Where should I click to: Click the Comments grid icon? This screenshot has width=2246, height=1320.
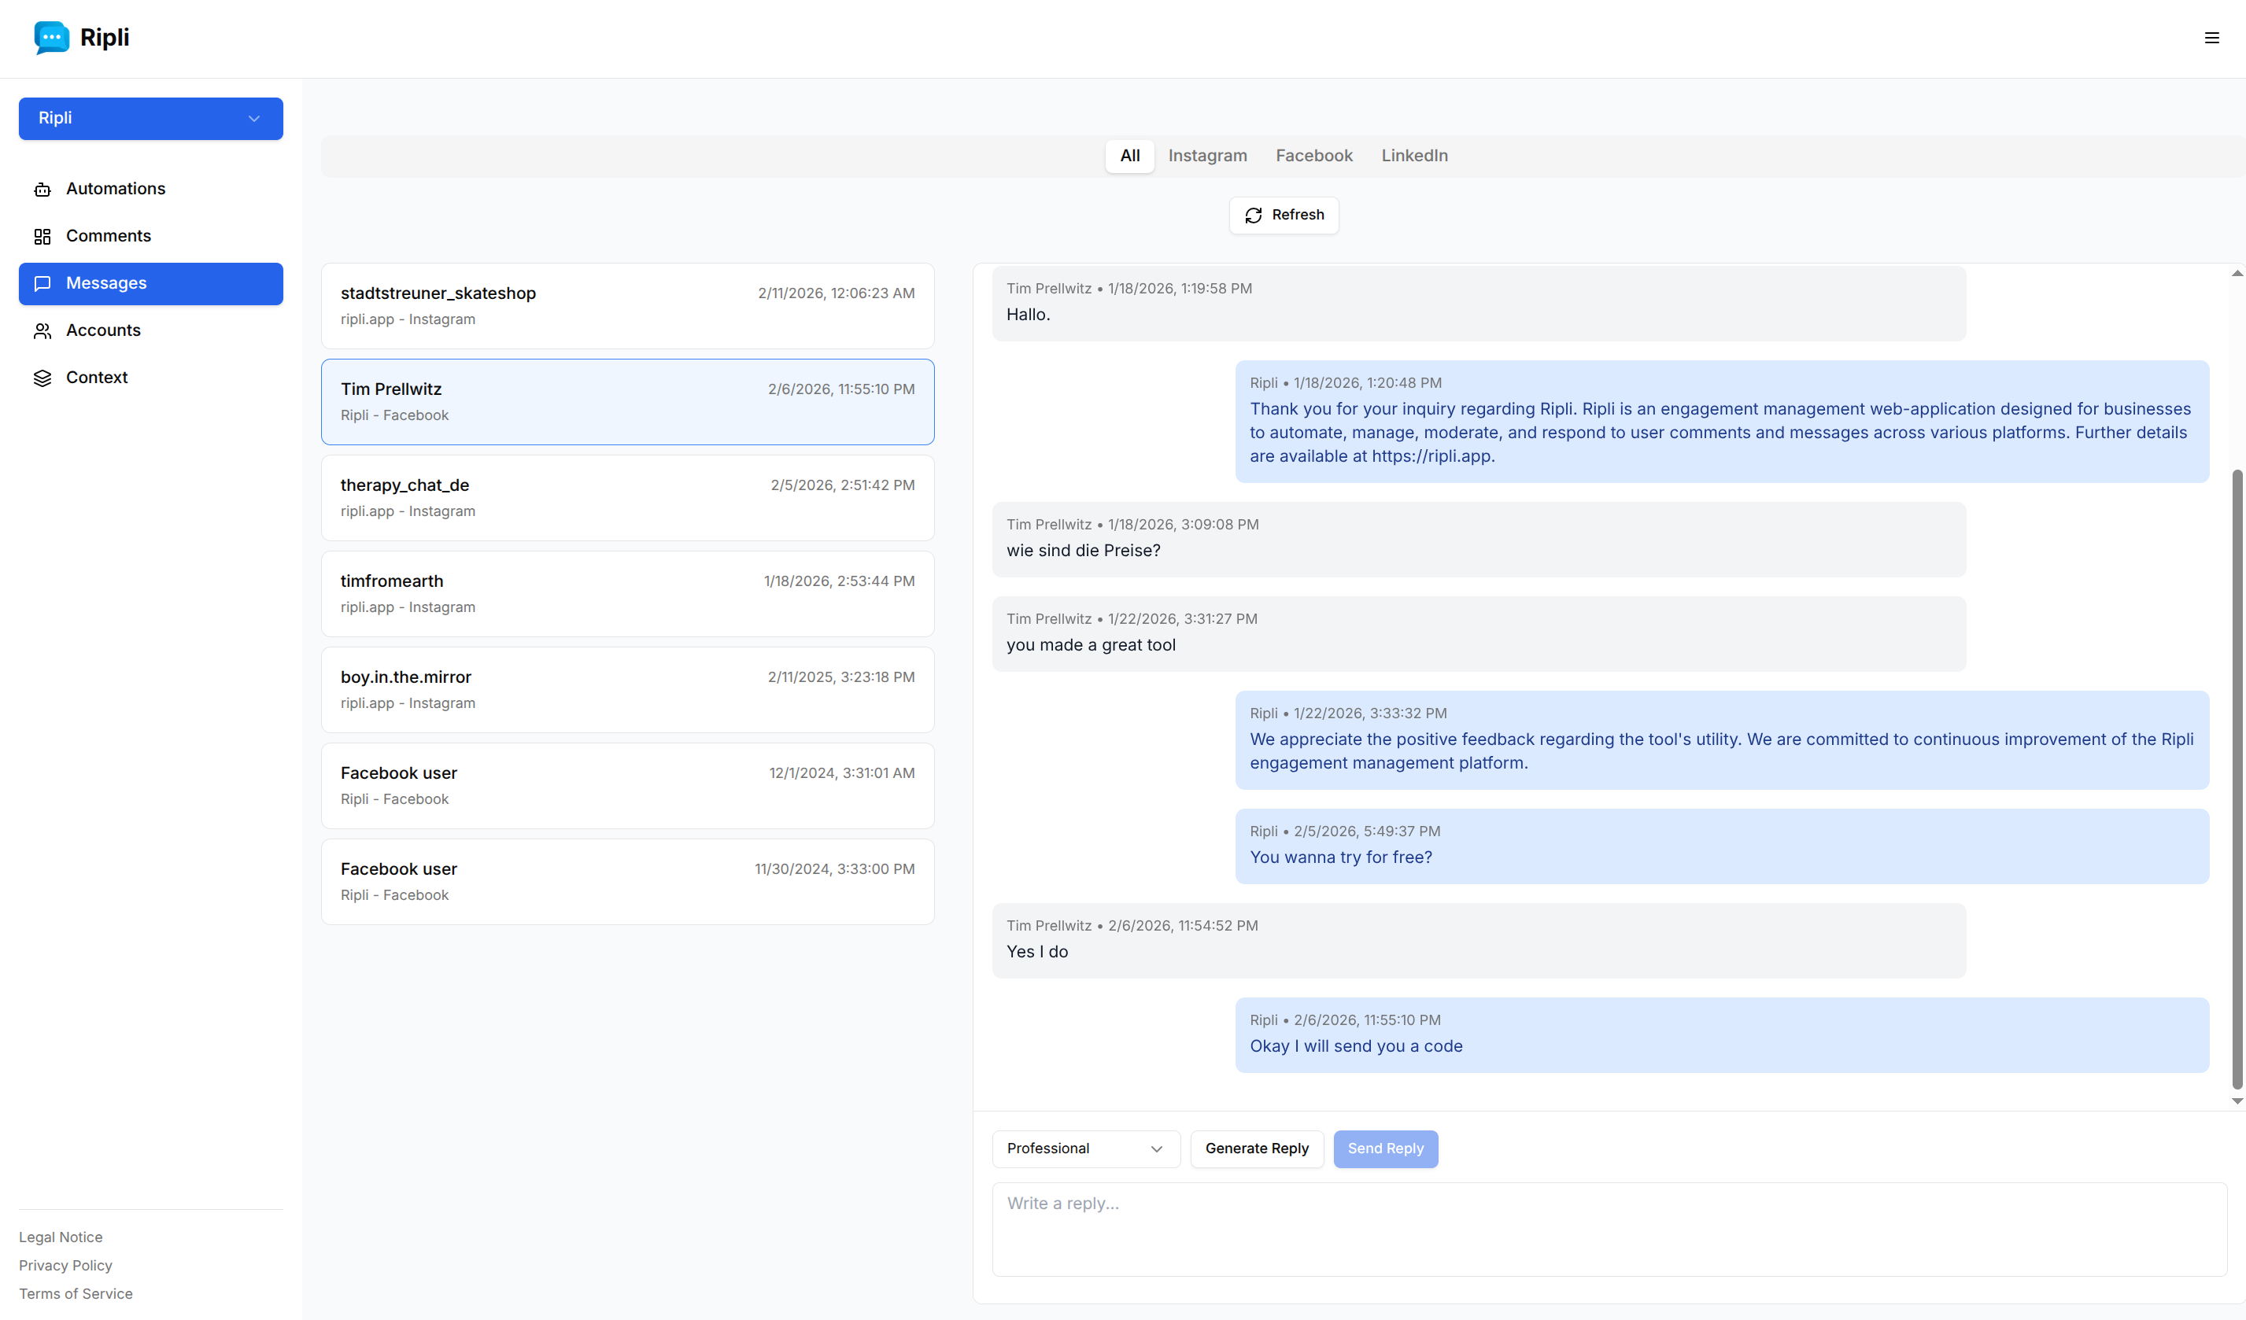(42, 236)
